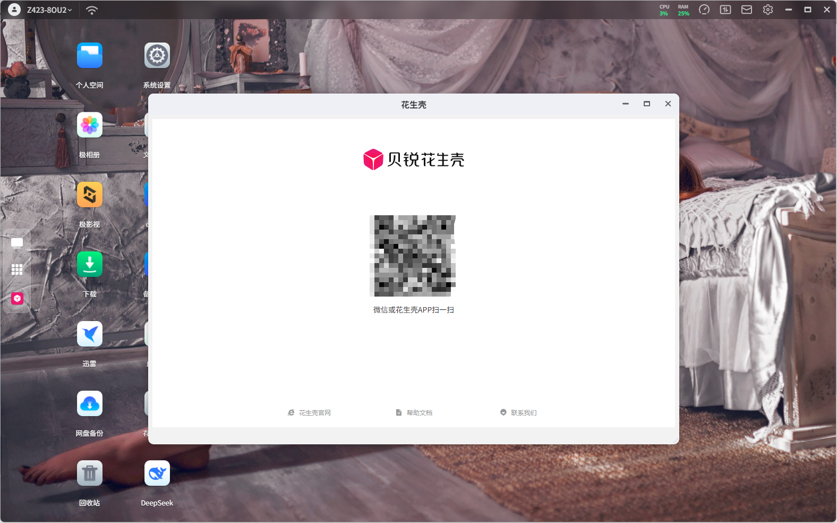Open the transfer tasks icon in top bar
Image resolution: width=837 pixels, height=523 pixels.
(x=725, y=10)
